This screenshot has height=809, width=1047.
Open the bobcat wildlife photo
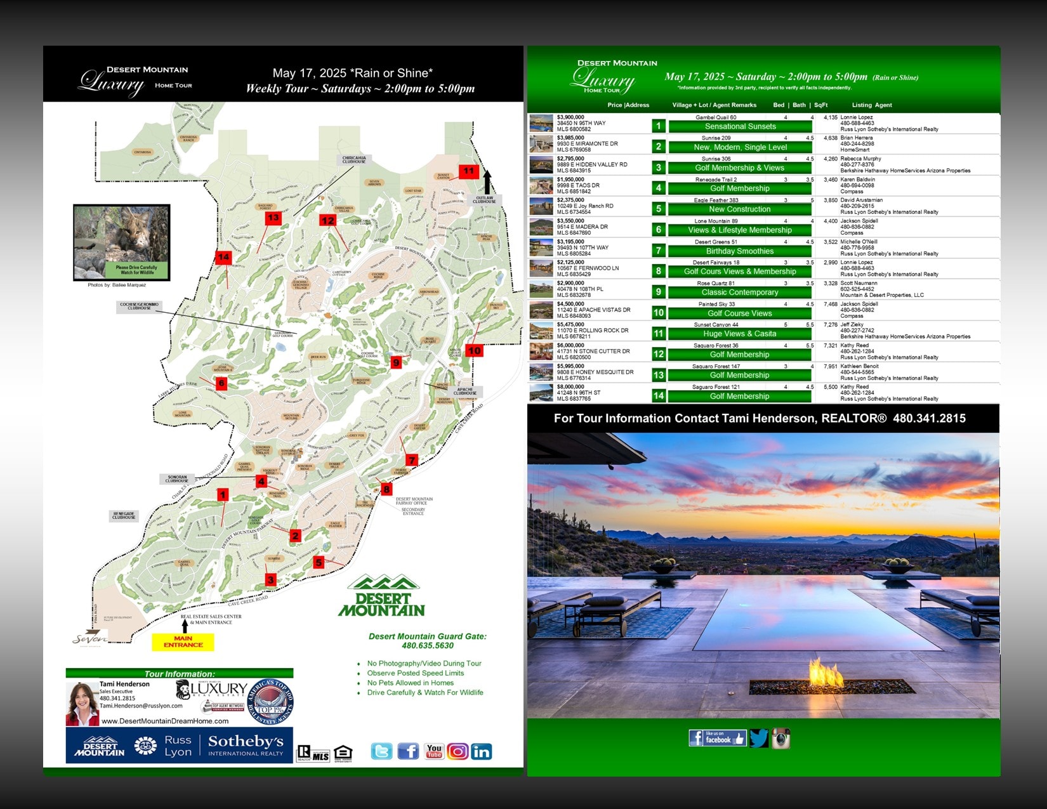(x=121, y=242)
